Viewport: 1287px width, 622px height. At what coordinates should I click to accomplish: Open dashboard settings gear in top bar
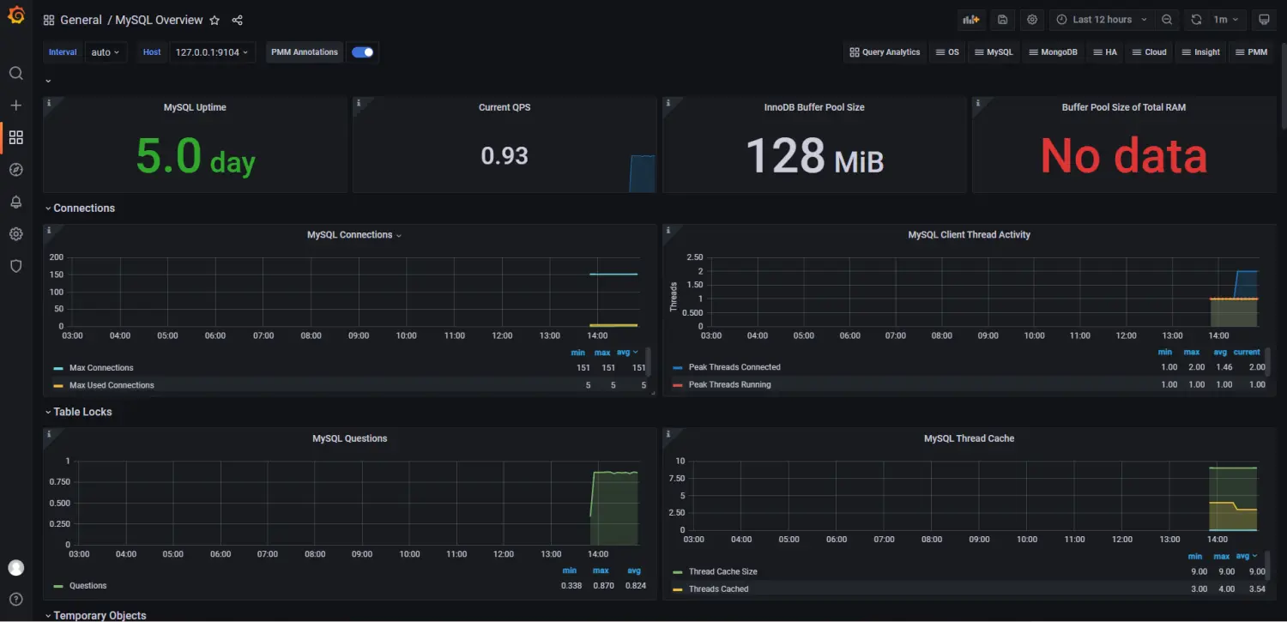1032,20
